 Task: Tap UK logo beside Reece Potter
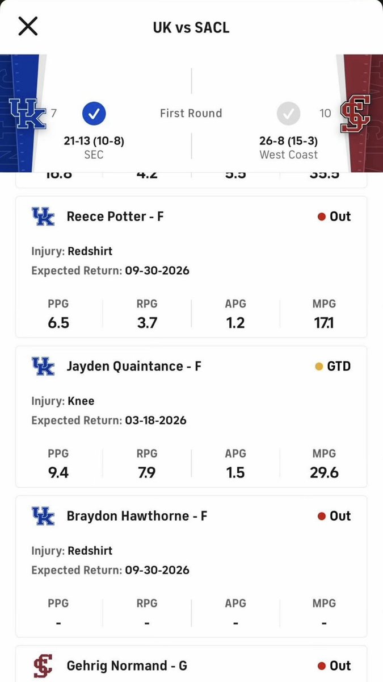click(43, 217)
